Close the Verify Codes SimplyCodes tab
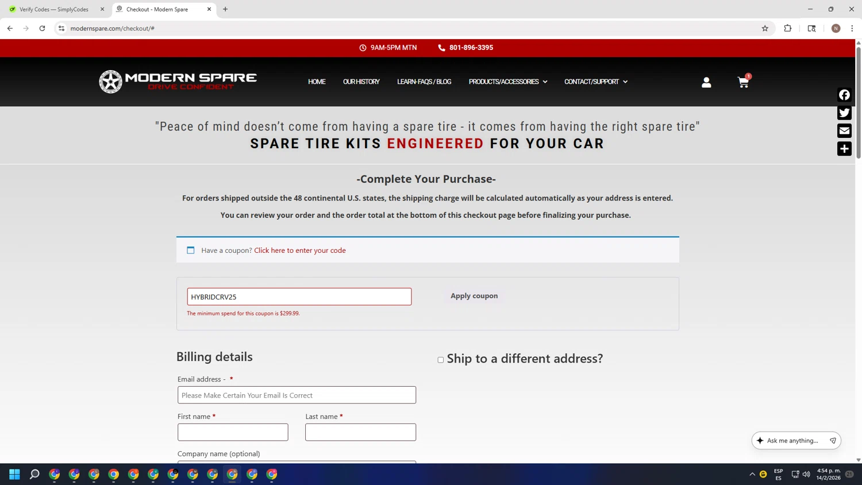 [x=102, y=9]
